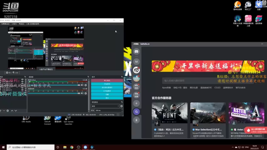Click the Stop Streaming button in OBS
This screenshot has width=267, height=150.
pos(107,80)
